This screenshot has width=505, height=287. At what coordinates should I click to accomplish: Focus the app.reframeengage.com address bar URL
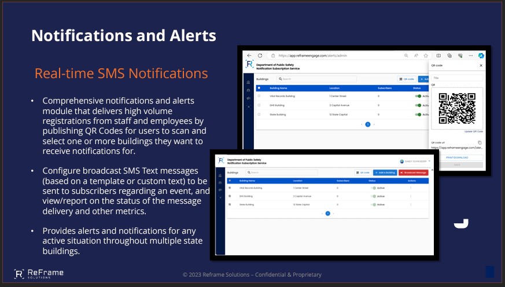(x=313, y=56)
